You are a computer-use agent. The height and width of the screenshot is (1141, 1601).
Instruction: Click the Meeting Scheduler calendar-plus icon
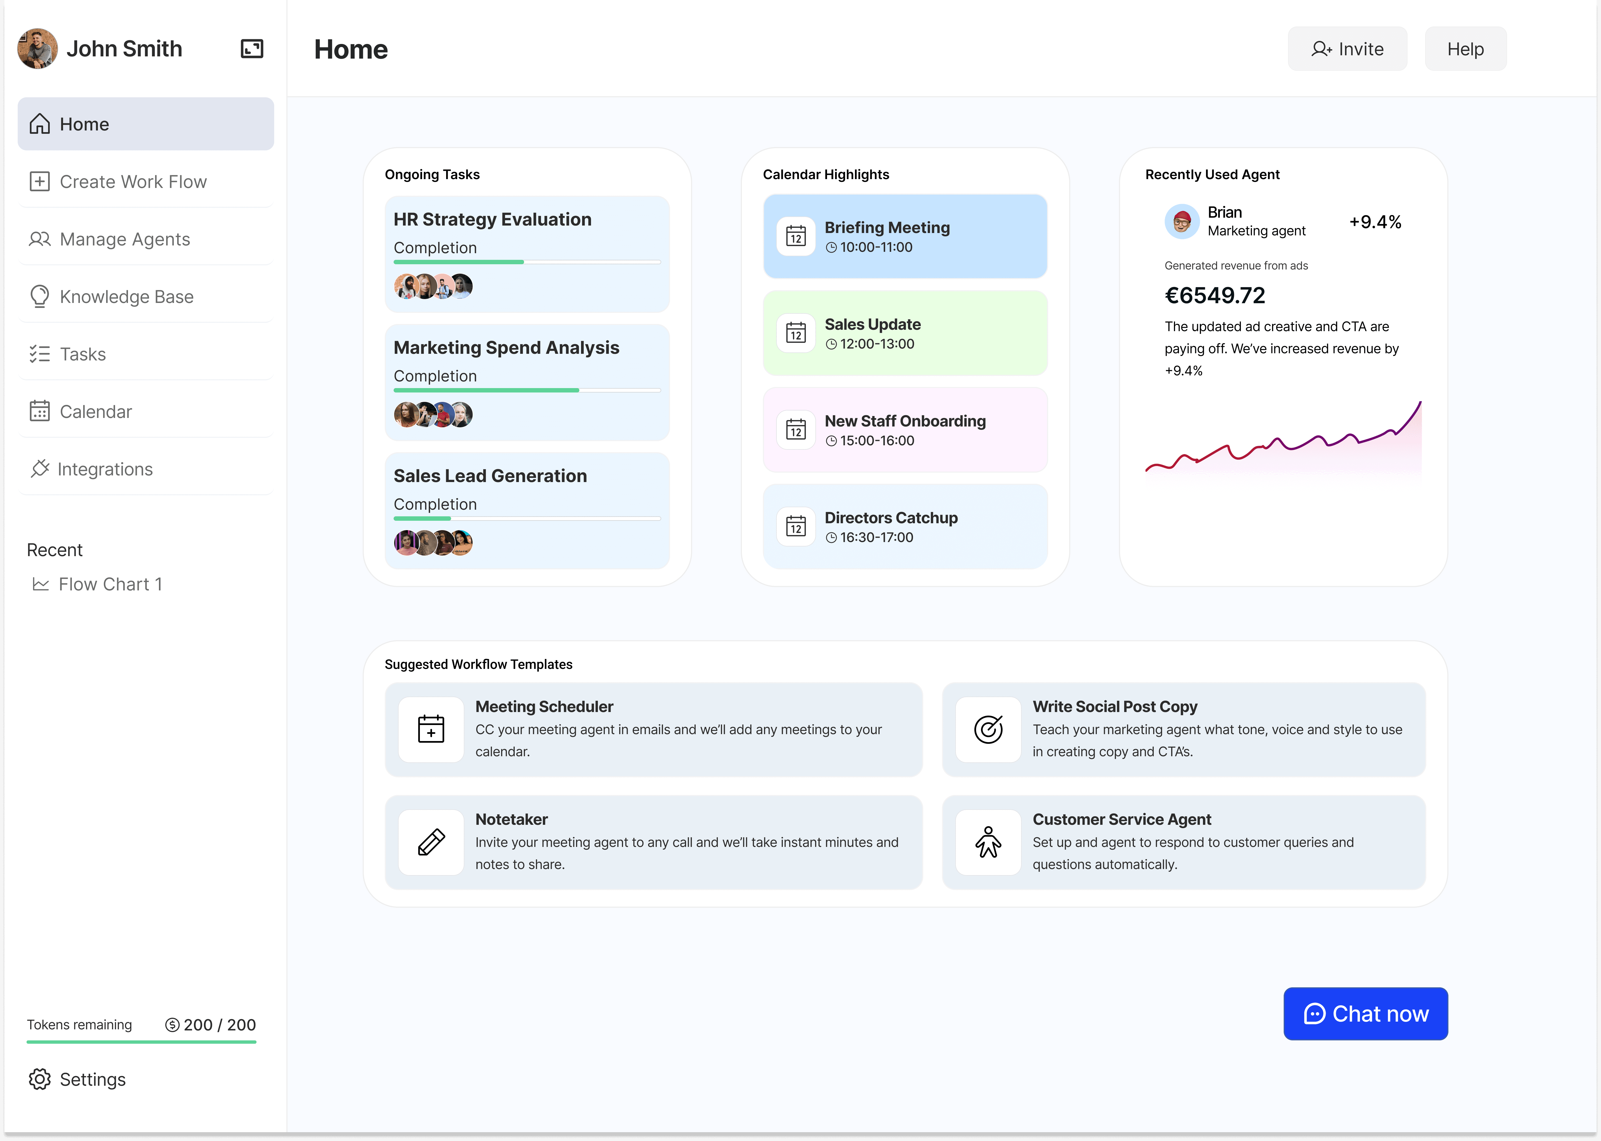431,729
